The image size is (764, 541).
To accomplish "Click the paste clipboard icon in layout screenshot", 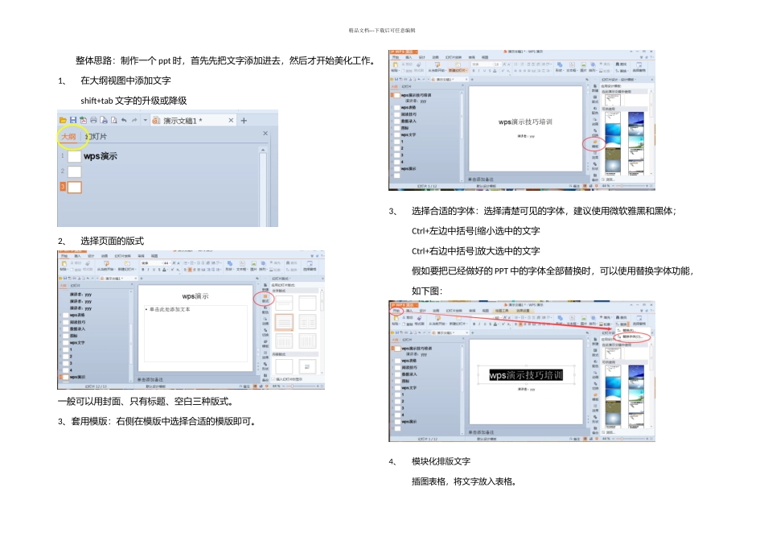I will 64,264.
